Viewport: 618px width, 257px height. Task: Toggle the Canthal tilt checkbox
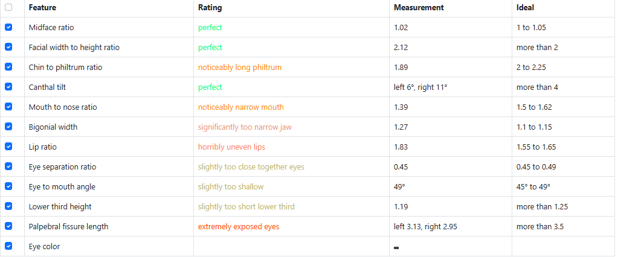8,87
